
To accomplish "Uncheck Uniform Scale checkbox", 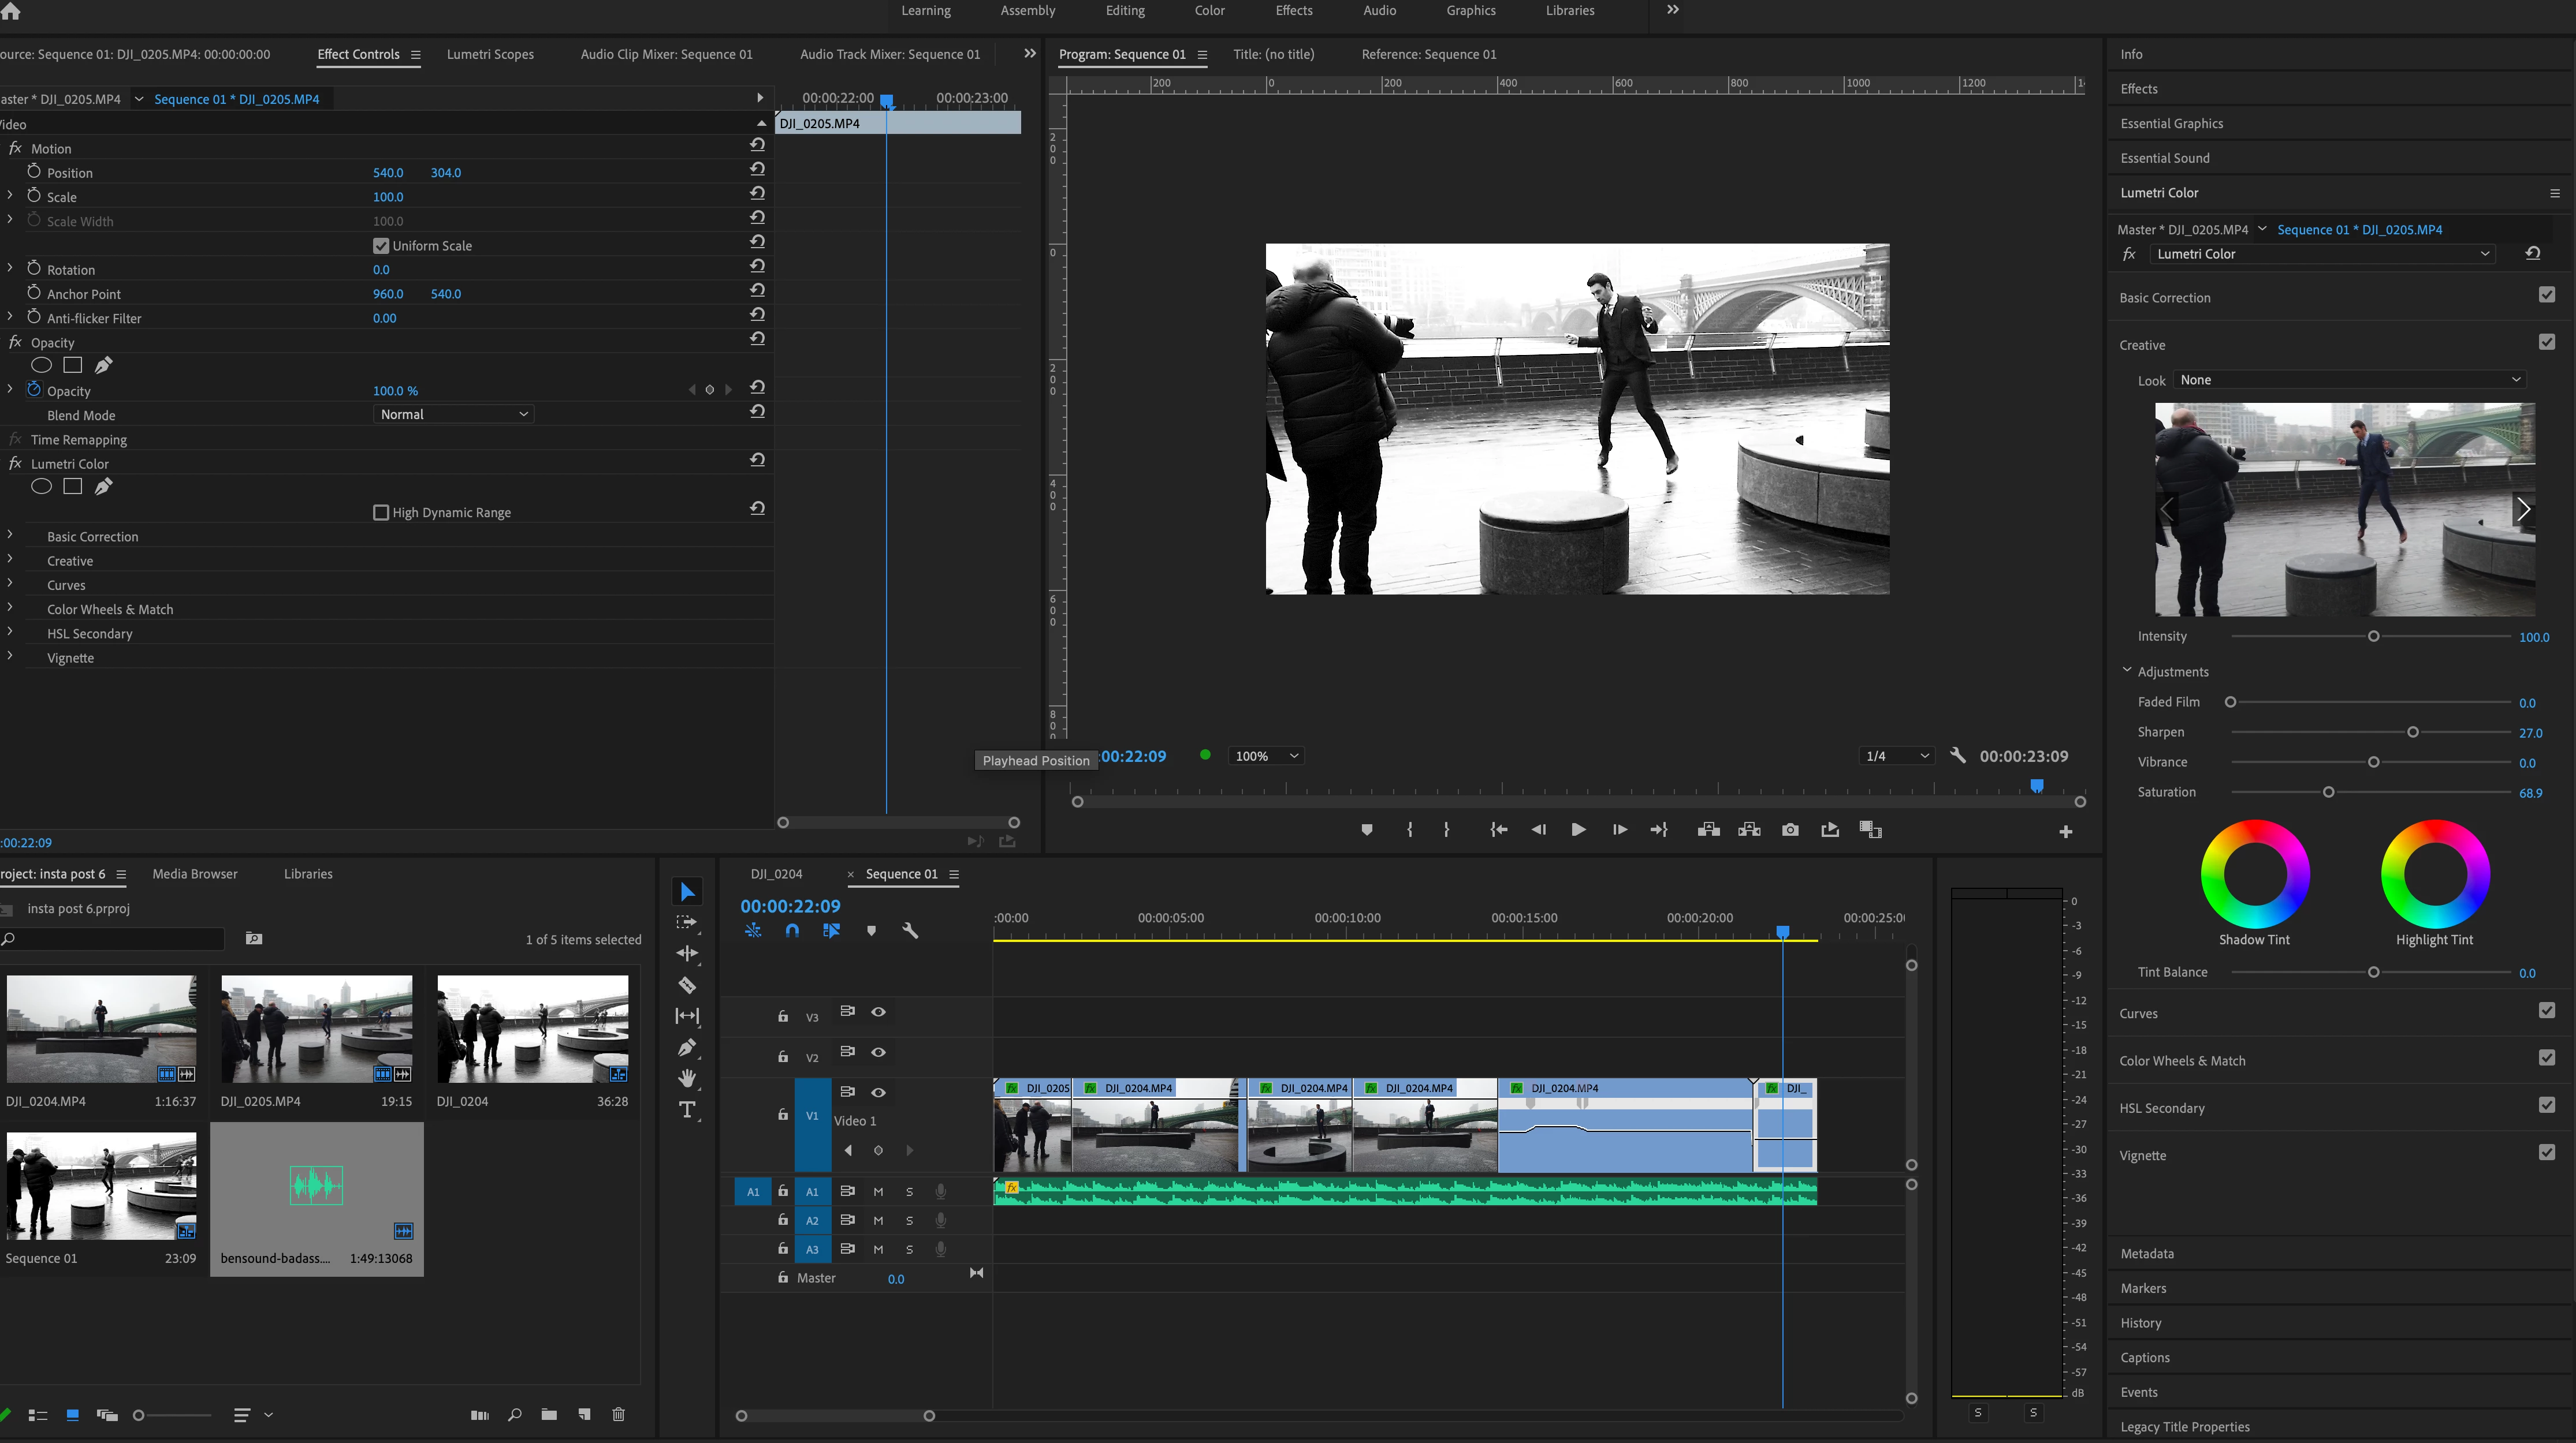I will 381,246.
